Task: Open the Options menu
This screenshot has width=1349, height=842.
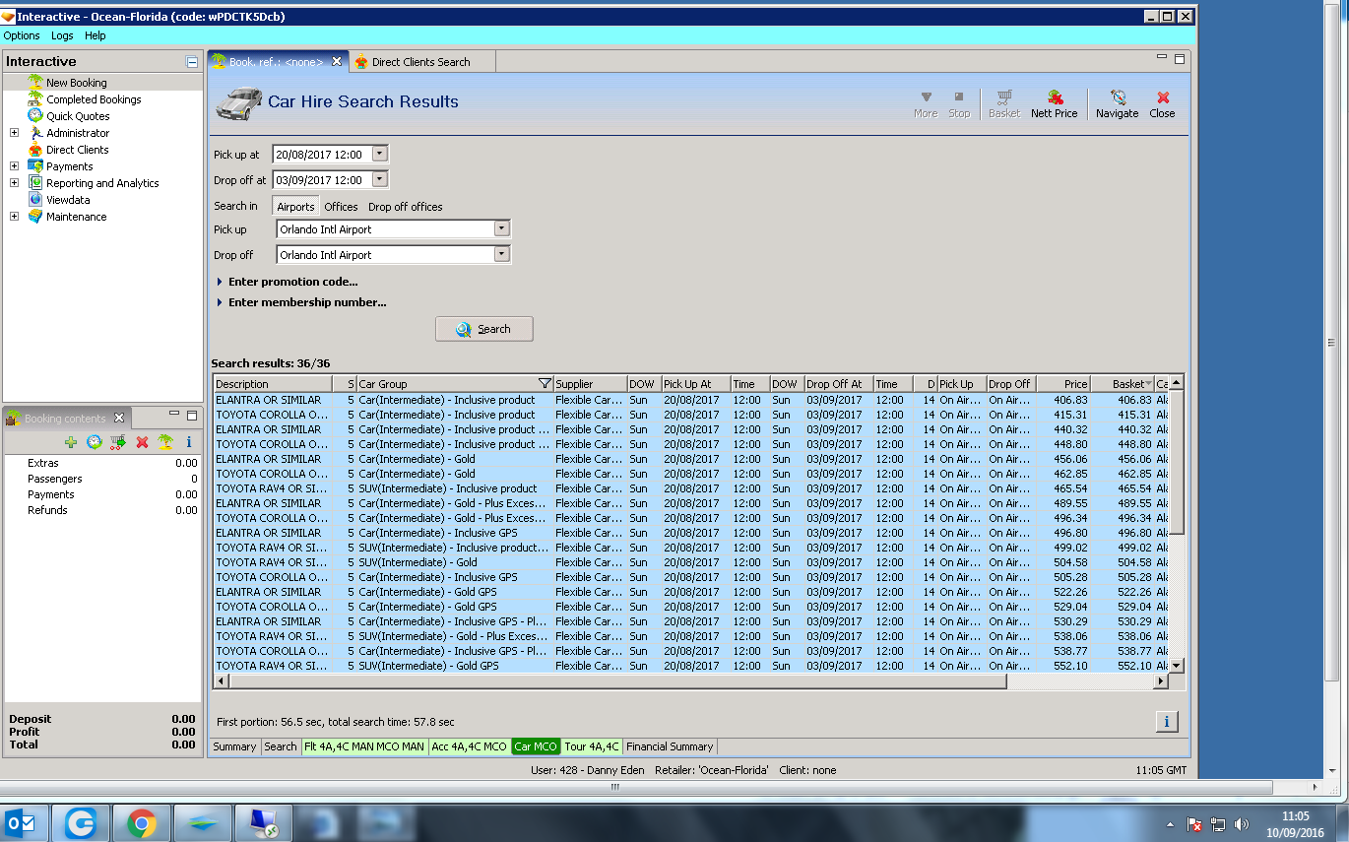Action: coord(22,35)
